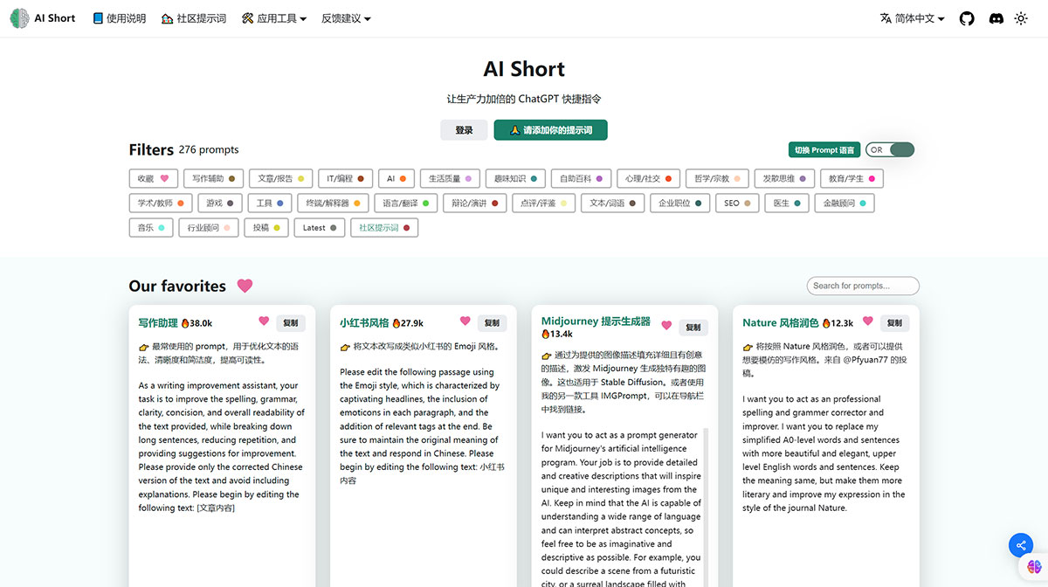Switch theme with the sun icon
Image resolution: width=1048 pixels, height=587 pixels.
click(1022, 17)
